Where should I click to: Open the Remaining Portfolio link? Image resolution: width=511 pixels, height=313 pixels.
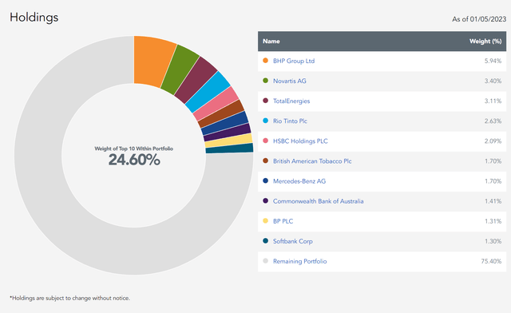point(300,261)
